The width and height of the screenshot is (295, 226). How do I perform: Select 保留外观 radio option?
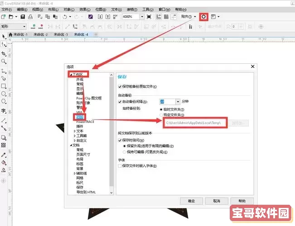pyautogui.click(x=124, y=146)
